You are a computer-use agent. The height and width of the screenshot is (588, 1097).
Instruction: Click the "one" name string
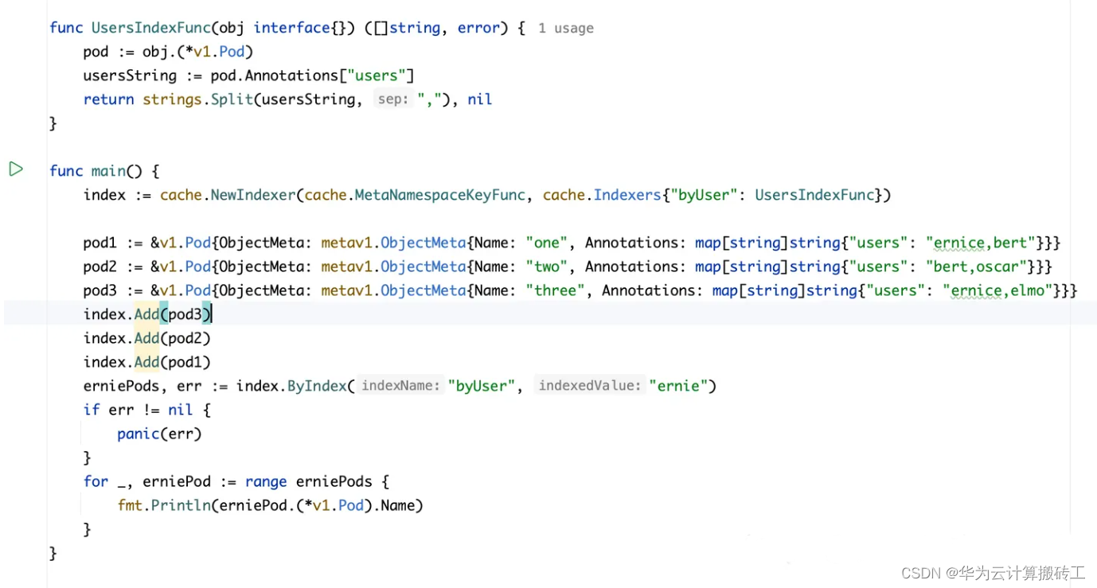(547, 243)
